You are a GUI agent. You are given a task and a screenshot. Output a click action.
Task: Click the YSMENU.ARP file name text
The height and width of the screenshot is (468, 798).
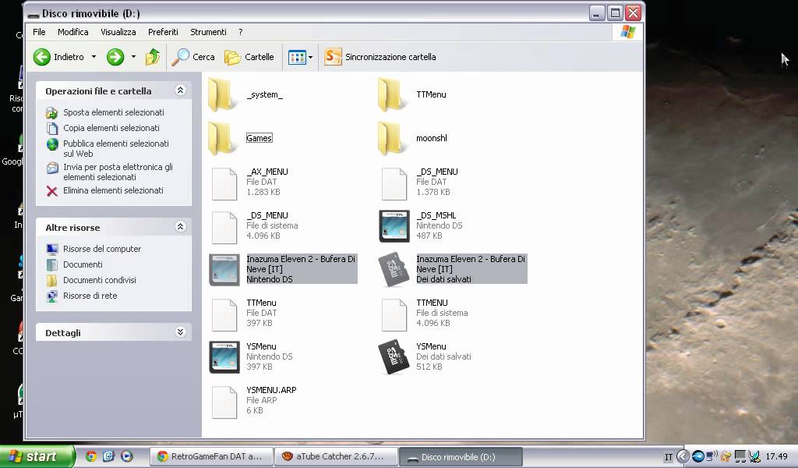point(271,390)
